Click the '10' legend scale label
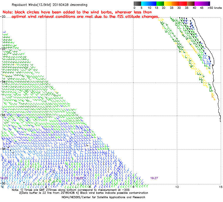Screen dimensions: 223x202 click(x=149, y=8)
